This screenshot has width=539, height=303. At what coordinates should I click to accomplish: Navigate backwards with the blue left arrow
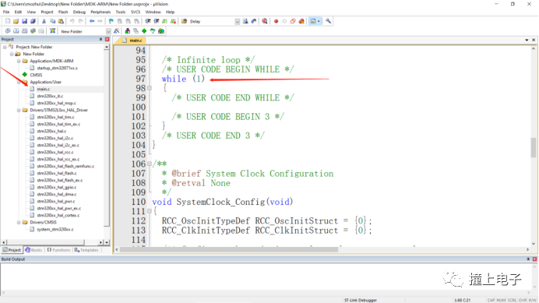(x=92, y=21)
